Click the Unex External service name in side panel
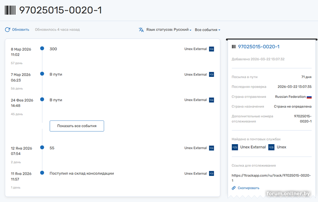Viewport: 318px width, 202px height. point(253,147)
